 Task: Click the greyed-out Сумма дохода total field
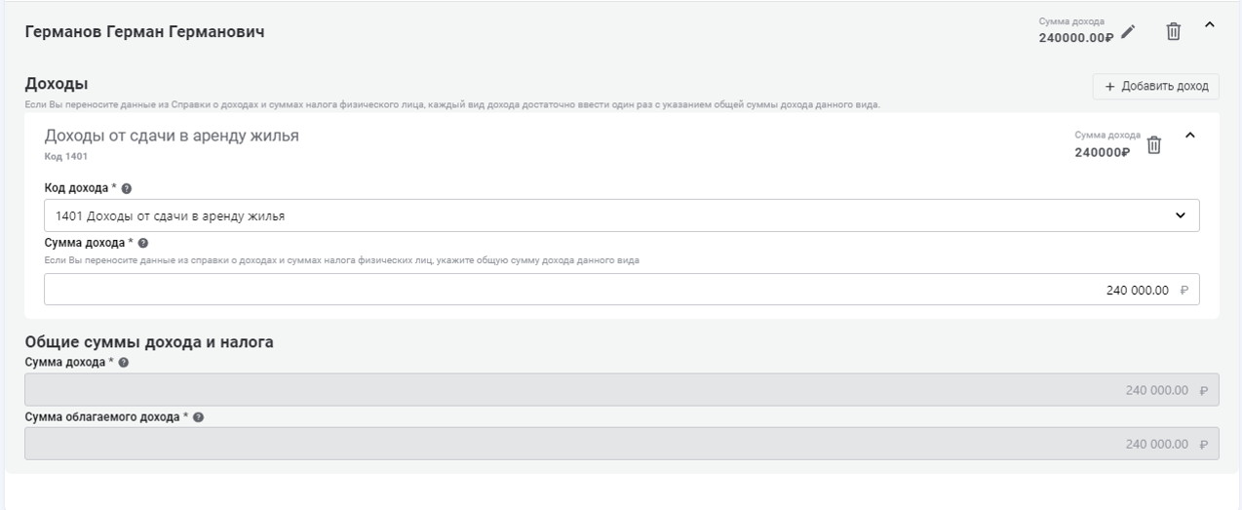pos(621,390)
